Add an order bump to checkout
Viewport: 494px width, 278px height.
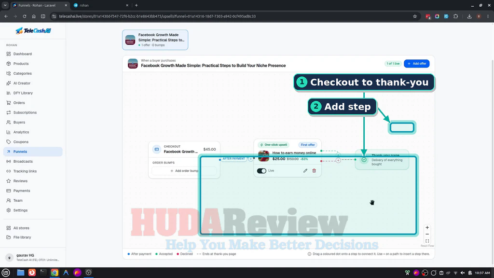[x=184, y=171]
